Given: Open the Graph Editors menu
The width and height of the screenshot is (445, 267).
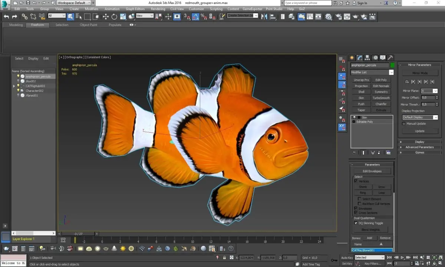Looking at the screenshot, I should [x=135, y=9].
